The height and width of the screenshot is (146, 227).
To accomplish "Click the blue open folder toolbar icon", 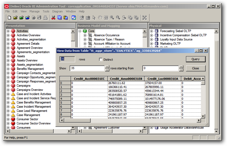I will [x=28, y=18].
